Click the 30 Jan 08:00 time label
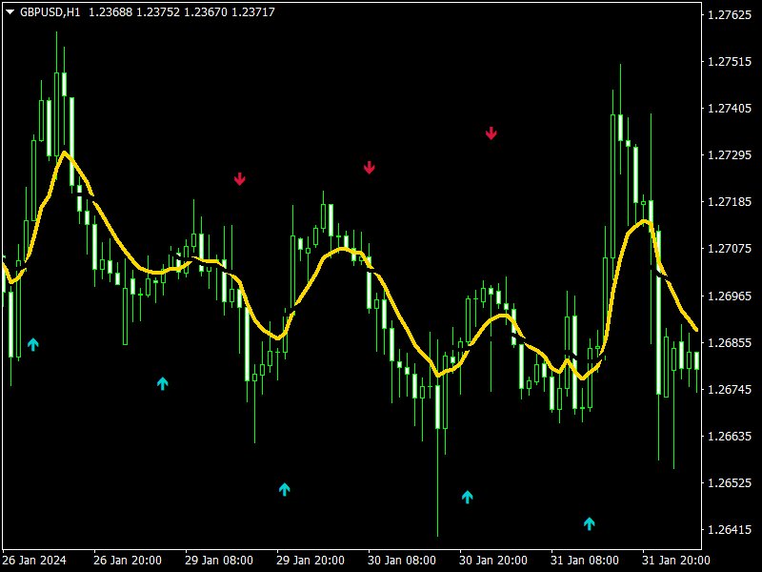762x572 pixels. [x=401, y=561]
